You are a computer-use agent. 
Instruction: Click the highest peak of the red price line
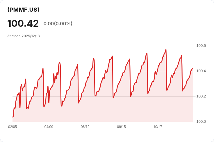click(166, 50)
